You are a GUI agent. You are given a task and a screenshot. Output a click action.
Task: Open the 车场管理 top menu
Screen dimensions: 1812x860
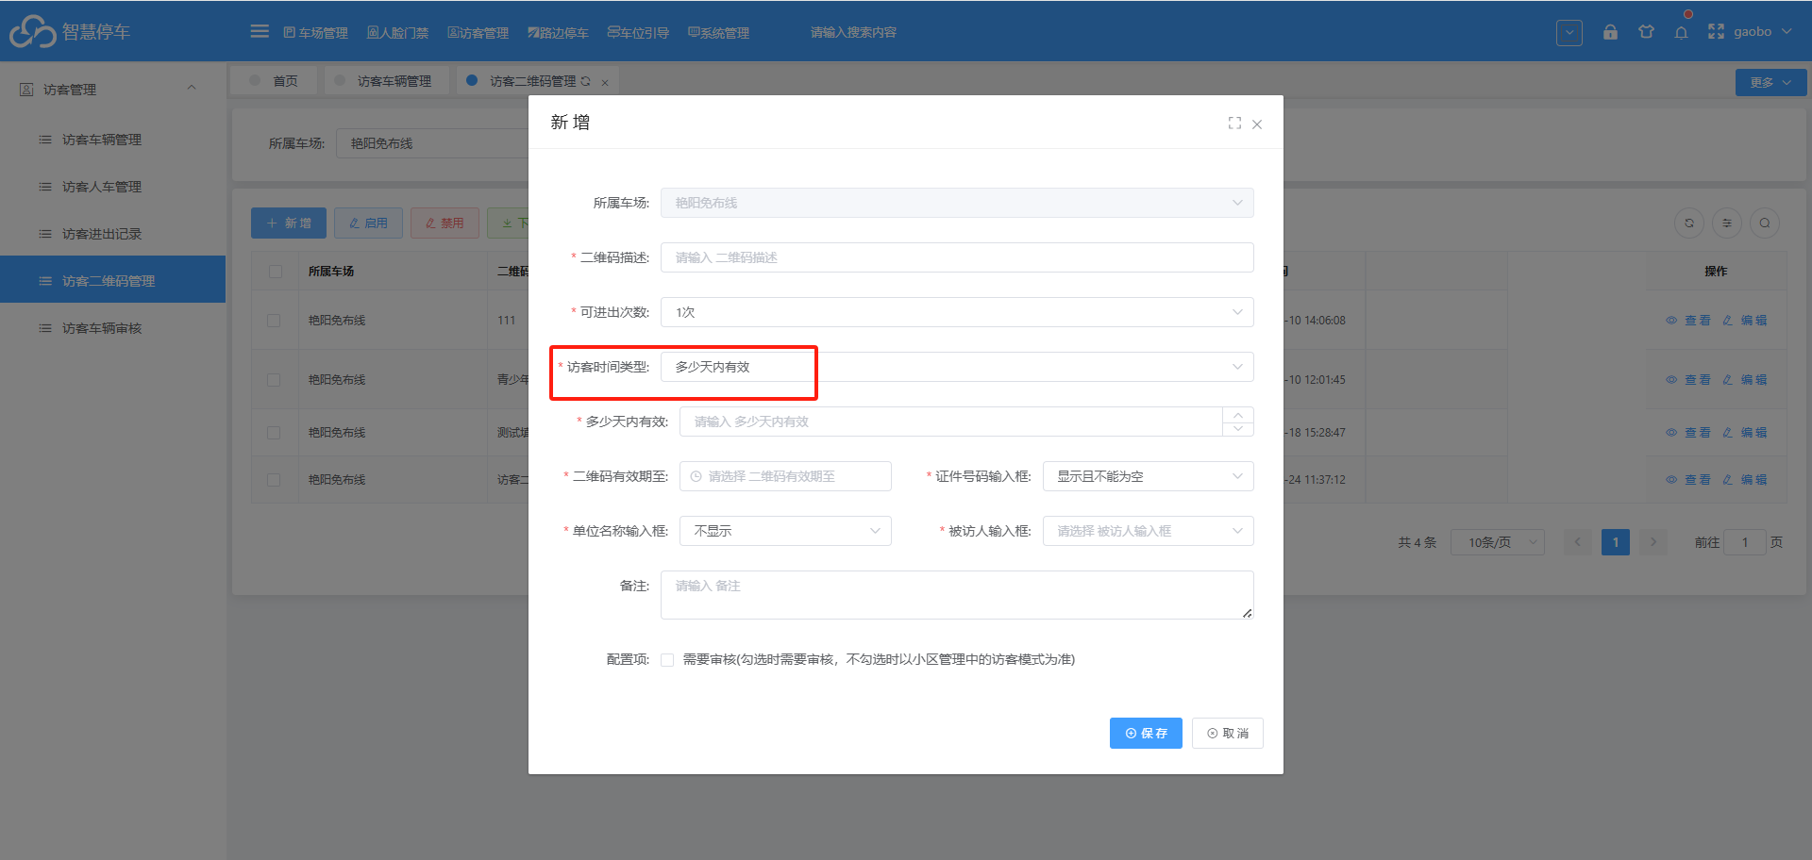(x=315, y=33)
